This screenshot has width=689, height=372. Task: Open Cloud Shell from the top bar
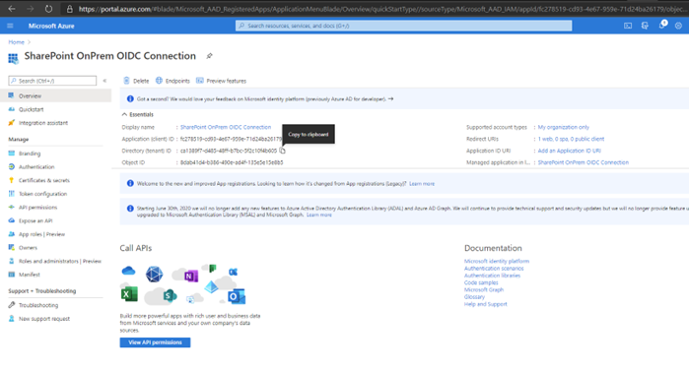[628, 26]
